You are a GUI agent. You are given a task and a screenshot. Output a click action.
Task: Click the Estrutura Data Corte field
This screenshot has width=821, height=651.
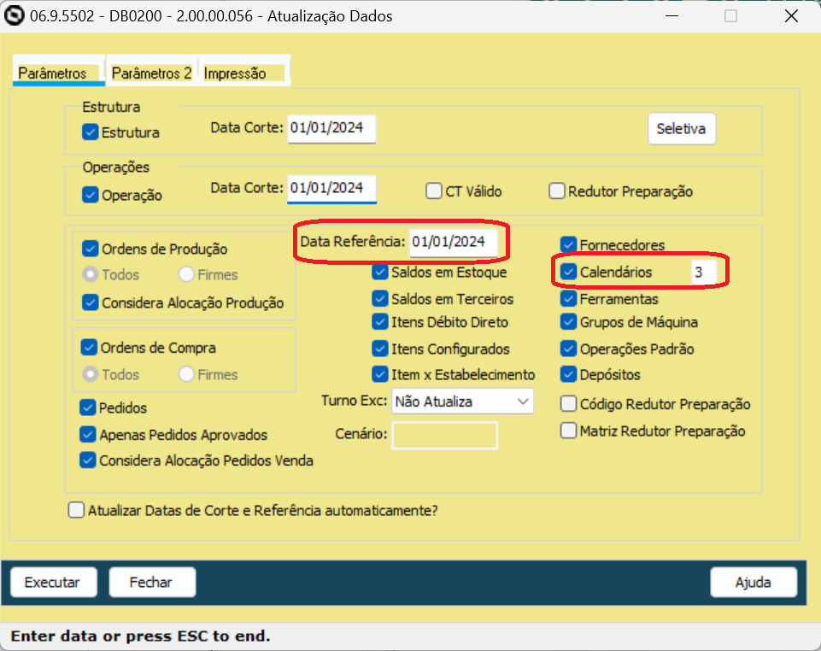pyautogui.click(x=331, y=128)
